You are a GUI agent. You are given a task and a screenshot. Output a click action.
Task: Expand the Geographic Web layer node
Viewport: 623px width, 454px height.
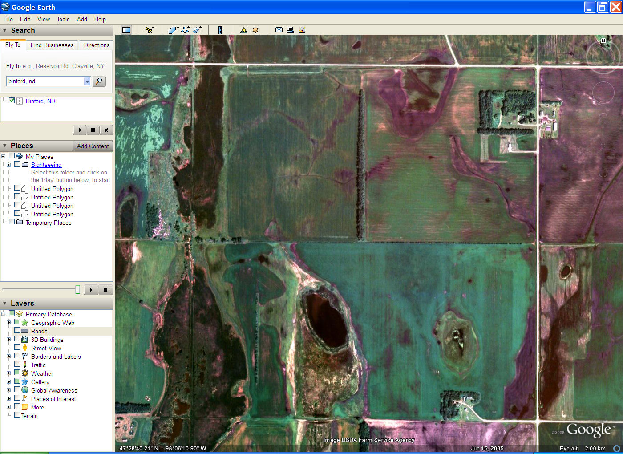(8, 322)
